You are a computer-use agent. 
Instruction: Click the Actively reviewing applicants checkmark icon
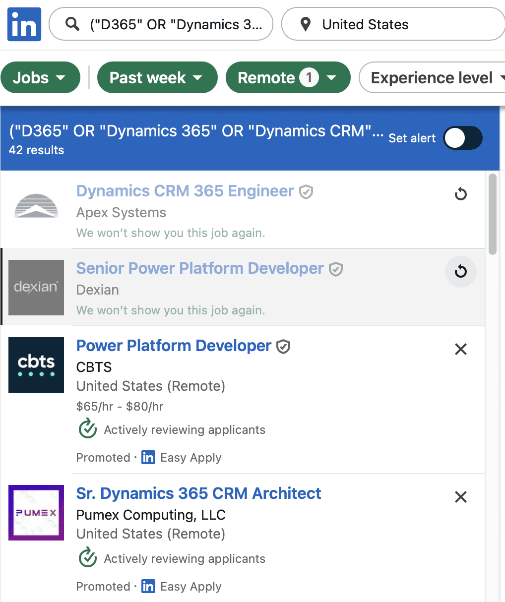(87, 429)
